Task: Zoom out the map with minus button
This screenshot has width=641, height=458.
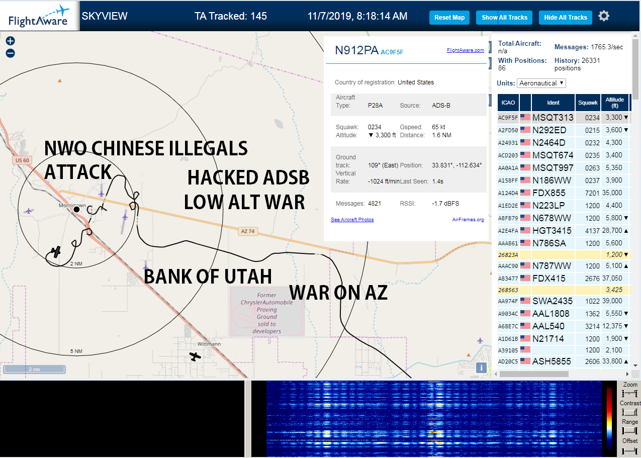Action: click(x=10, y=53)
